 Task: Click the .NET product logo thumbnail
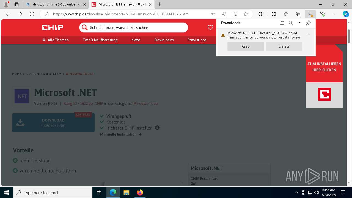click(x=22, y=96)
